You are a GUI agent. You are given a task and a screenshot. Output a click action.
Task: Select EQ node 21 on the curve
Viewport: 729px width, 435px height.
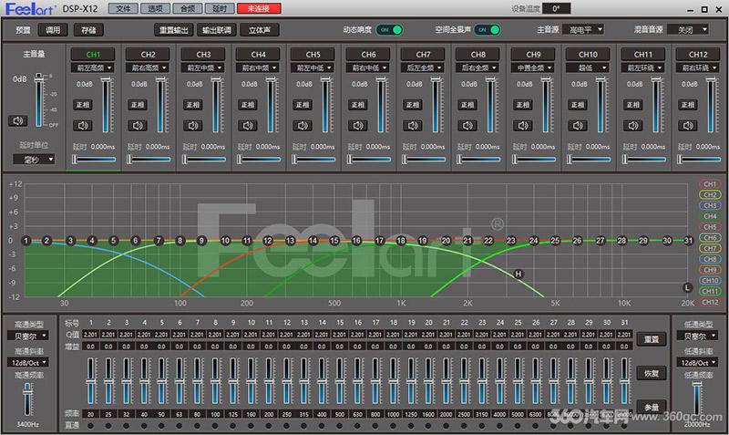point(467,241)
